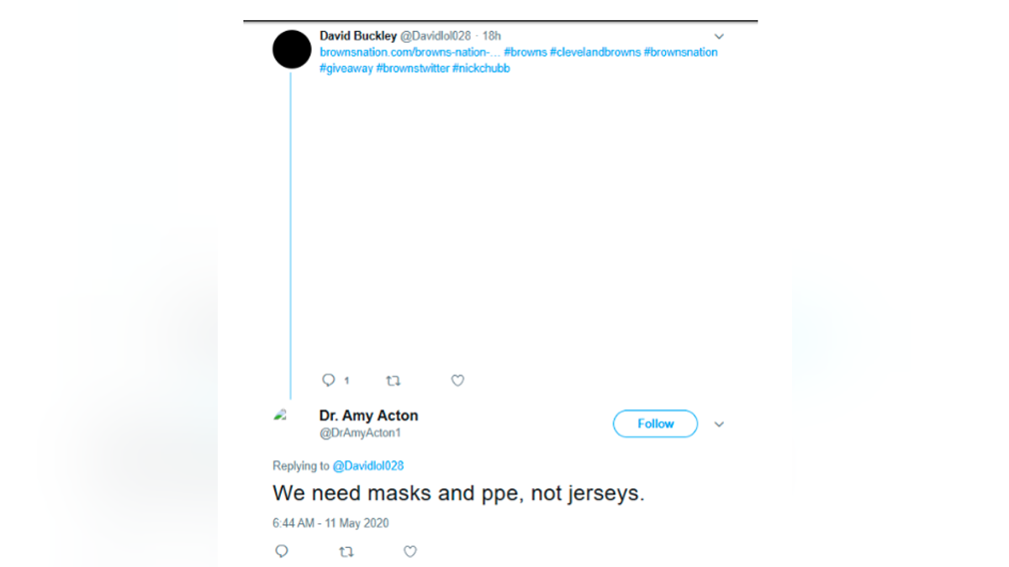The image size is (1009, 567).
Task: Click the reply icon on David Buckley's tweet
Action: tap(328, 381)
